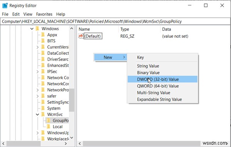Click the Network Connections folder icon
The width and height of the screenshot is (231, 147).
pos(43,78)
